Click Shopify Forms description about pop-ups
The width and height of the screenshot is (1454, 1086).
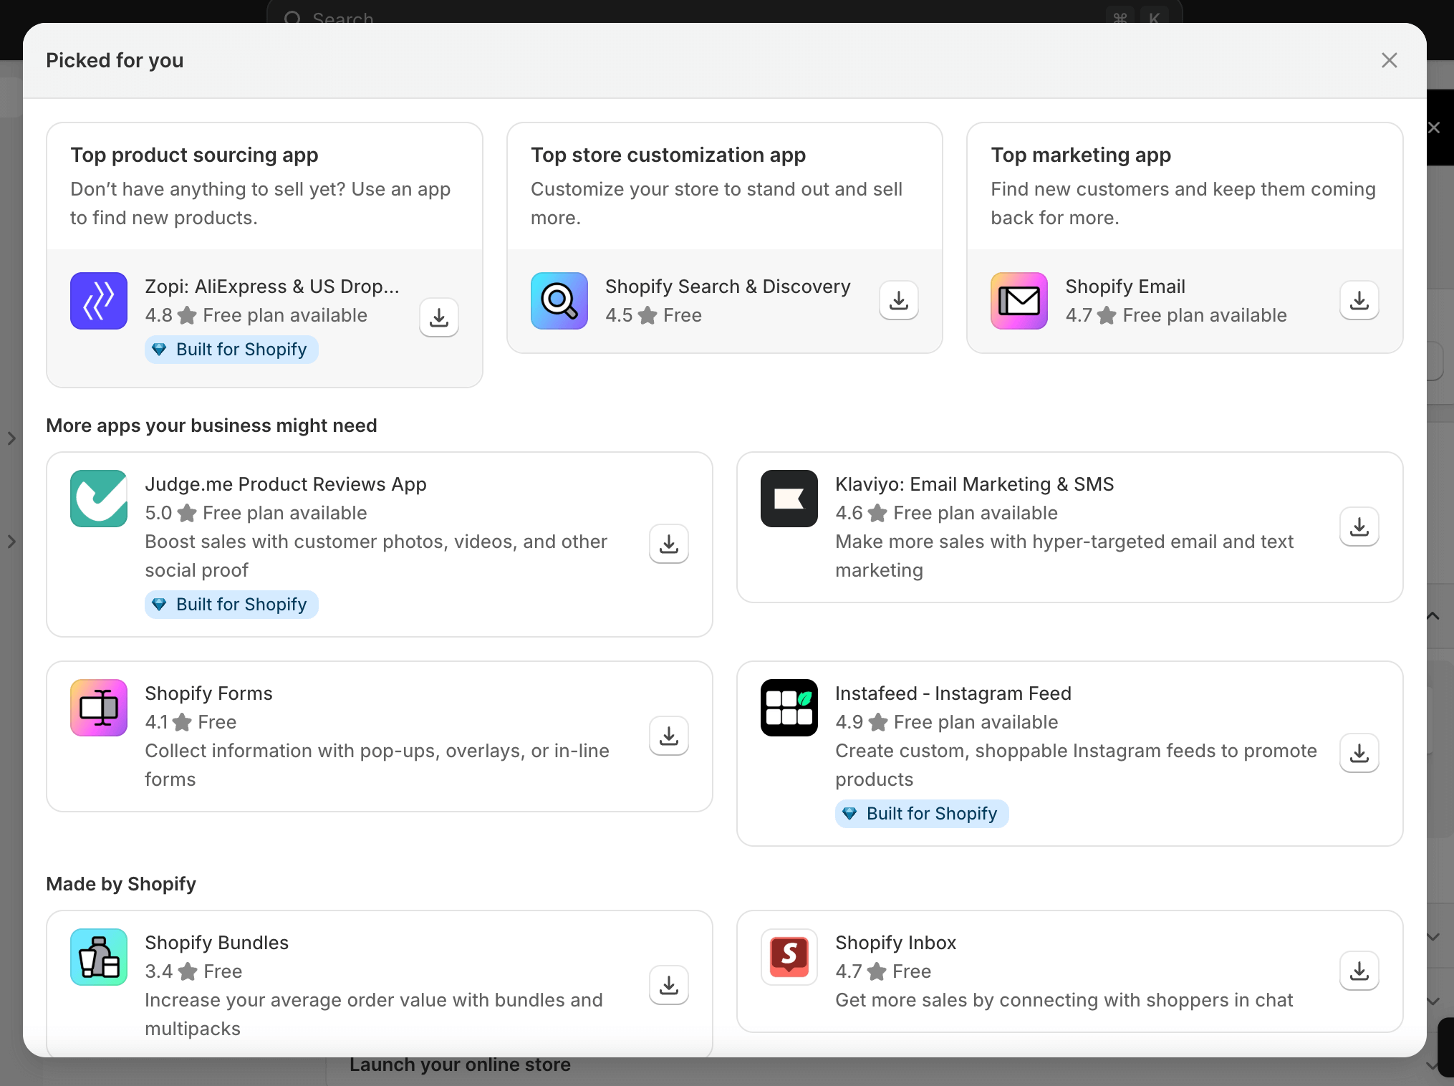pos(377,765)
